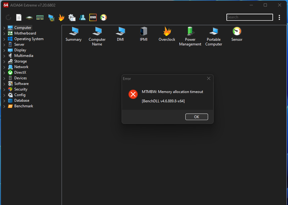
Task: Open the CPU chip toolbar icon
Action: [29, 18]
